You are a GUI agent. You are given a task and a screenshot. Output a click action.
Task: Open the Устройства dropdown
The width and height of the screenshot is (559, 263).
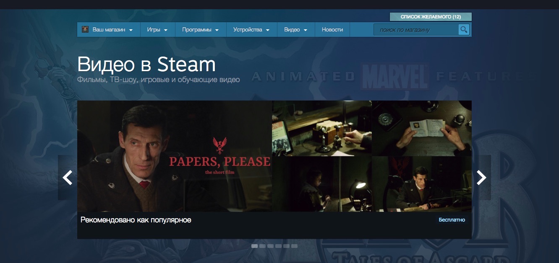(x=251, y=30)
